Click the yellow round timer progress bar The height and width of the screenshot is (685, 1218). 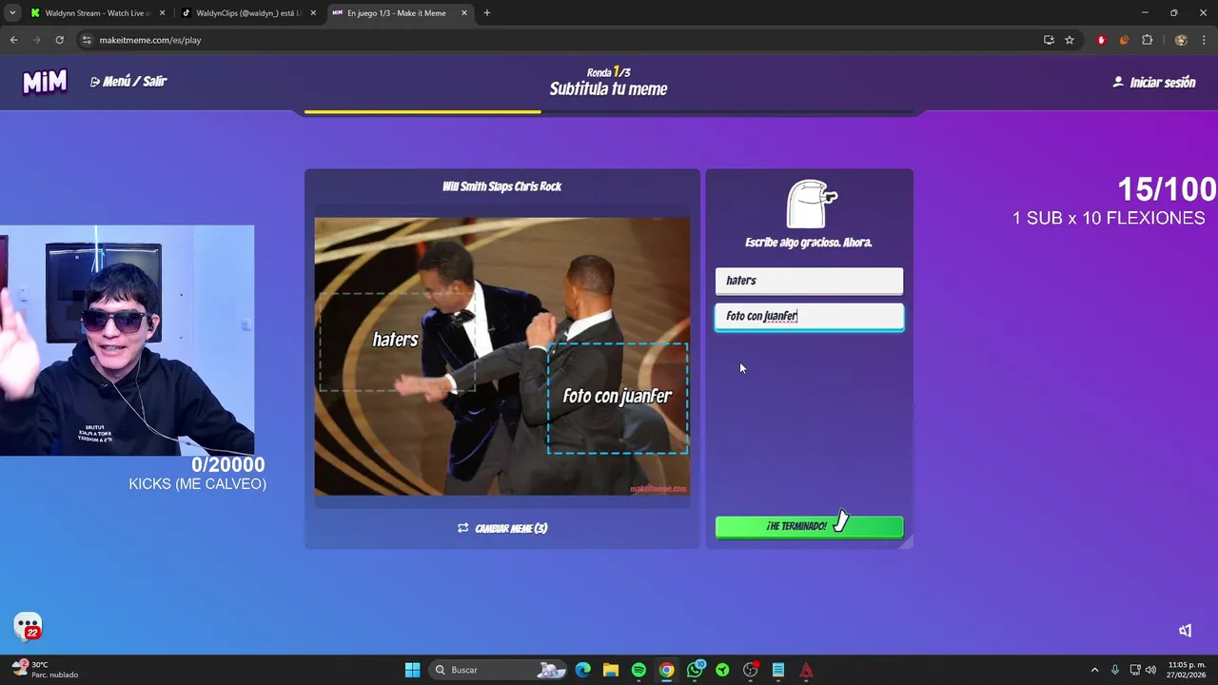[x=422, y=111]
